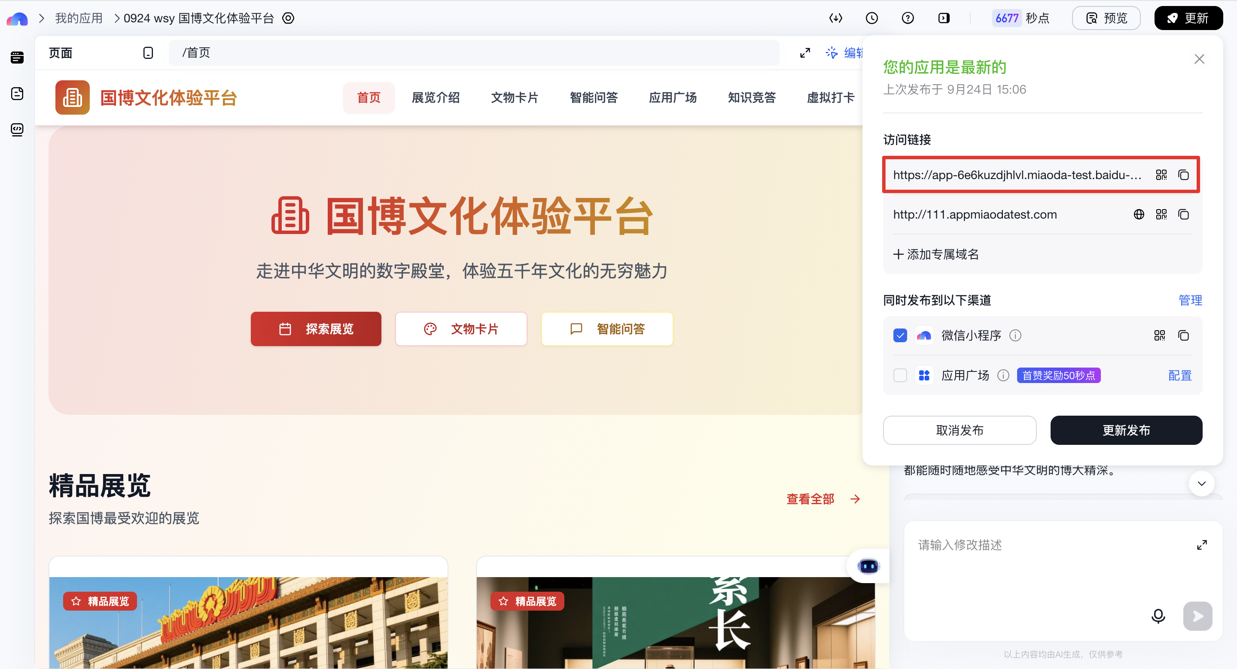
Task: Click the 管理 channels link
Action: [x=1191, y=300]
